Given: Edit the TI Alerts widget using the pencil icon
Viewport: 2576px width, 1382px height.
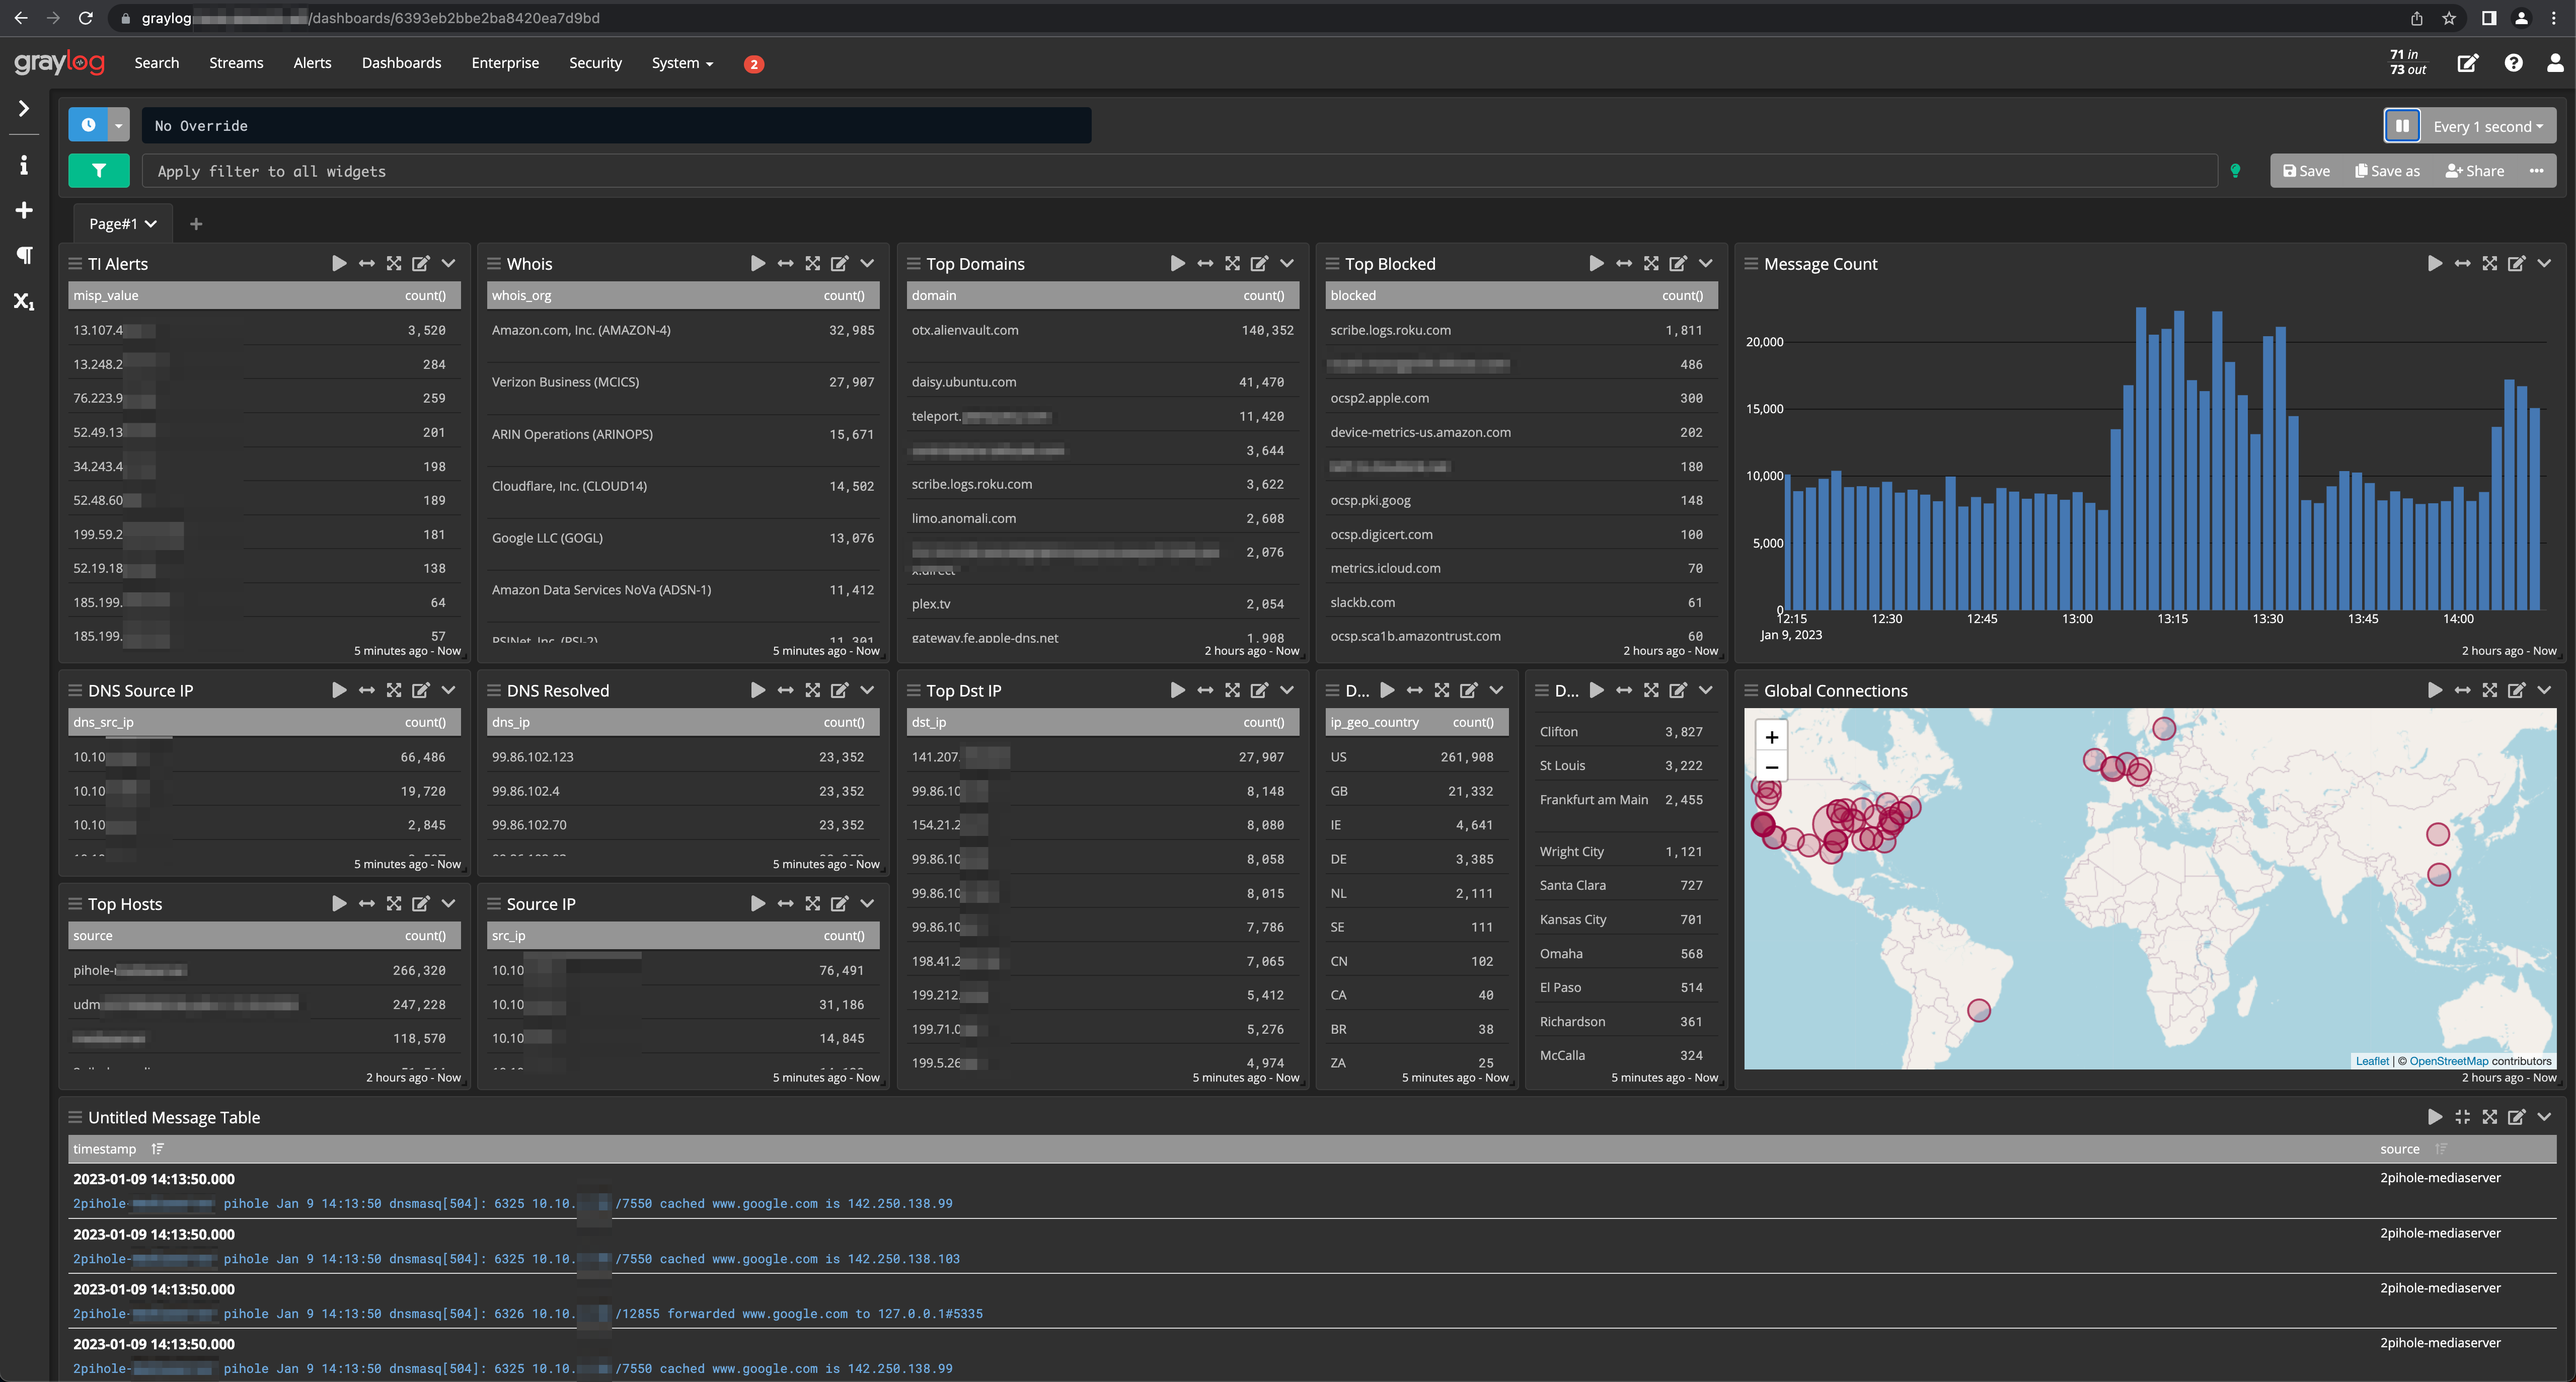Looking at the screenshot, I should tap(421, 263).
